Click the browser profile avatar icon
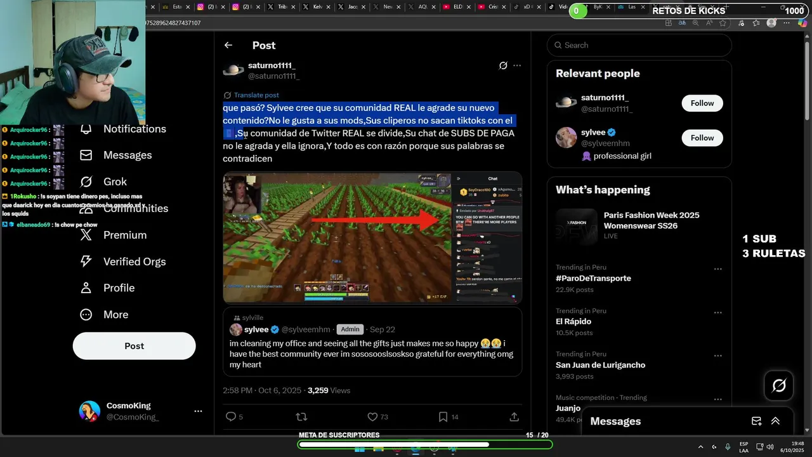The height and width of the screenshot is (457, 812). pyautogui.click(x=771, y=23)
